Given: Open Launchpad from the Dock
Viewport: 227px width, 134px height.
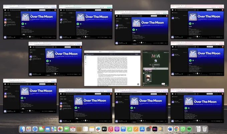Looking at the screenshot, I should tap(29, 129).
